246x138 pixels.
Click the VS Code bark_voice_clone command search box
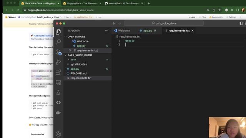(164, 23)
